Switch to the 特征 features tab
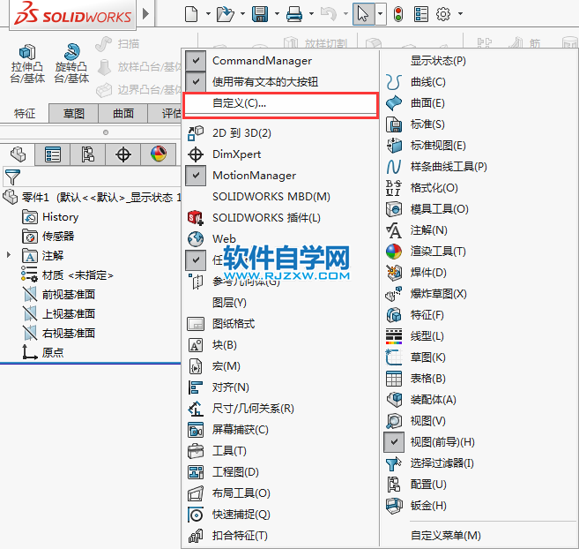This screenshot has width=579, height=549. click(25, 113)
